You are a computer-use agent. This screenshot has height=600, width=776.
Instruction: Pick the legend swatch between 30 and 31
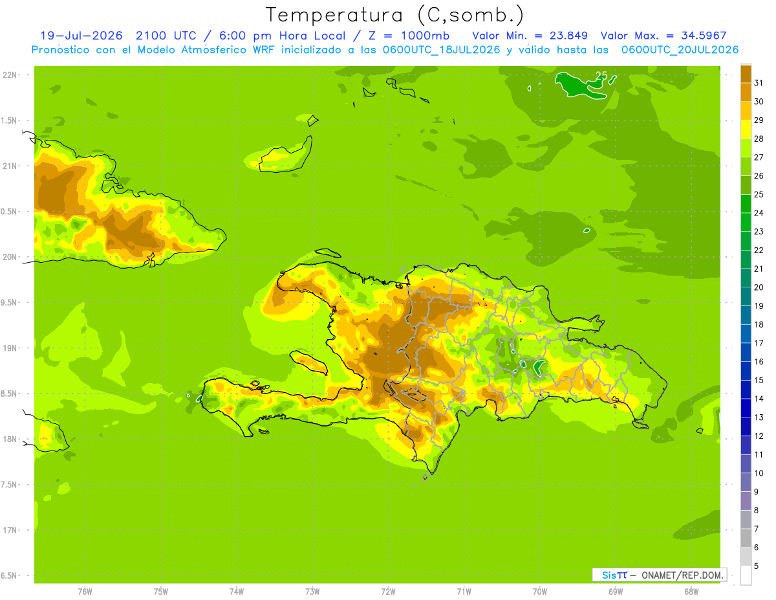point(746,93)
